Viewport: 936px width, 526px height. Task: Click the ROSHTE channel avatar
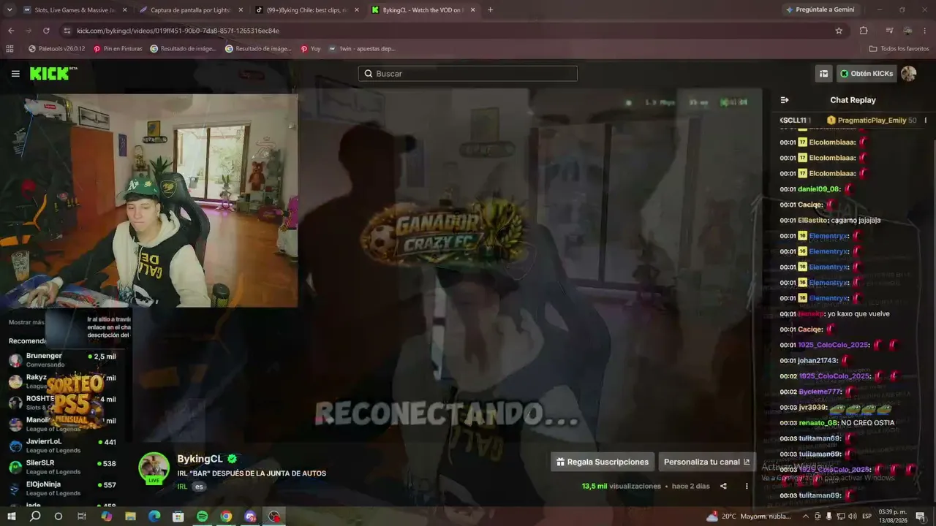point(15,403)
